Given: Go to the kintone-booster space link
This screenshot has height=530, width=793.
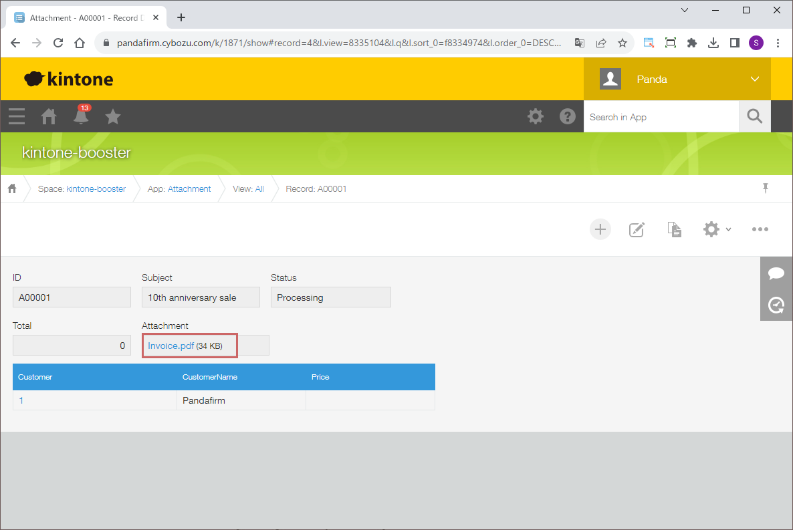Looking at the screenshot, I should click(x=96, y=189).
